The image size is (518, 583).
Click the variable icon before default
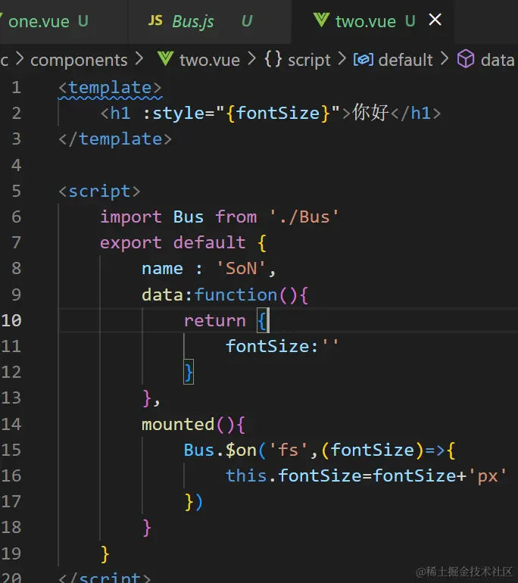click(363, 60)
